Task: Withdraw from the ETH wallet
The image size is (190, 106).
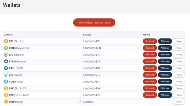Action: click(165, 61)
